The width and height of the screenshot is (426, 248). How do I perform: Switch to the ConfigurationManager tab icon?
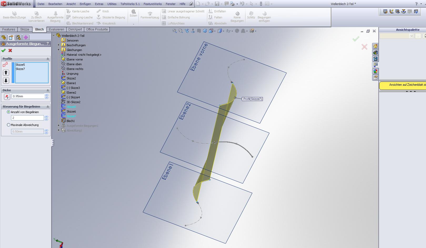tap(18, 37)
